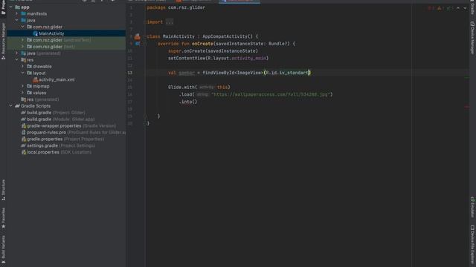Click findViewById<ImageView> in the code
The image size is (476, 267).
(x=233, y=73)
